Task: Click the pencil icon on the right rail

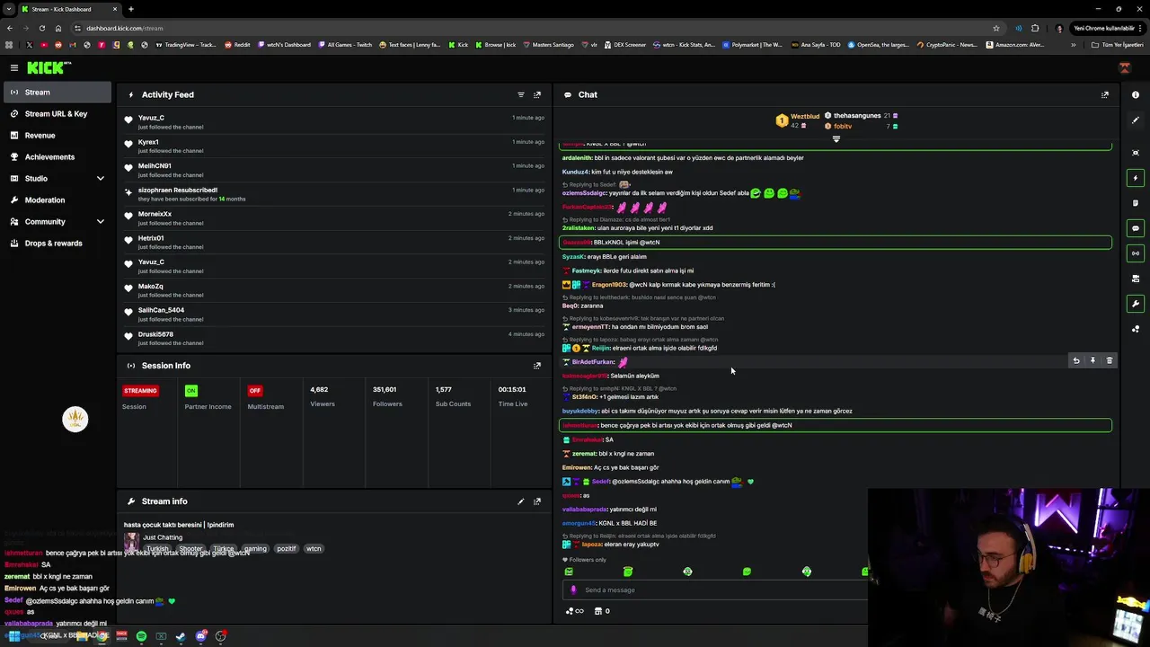Action: point(1136,119)
